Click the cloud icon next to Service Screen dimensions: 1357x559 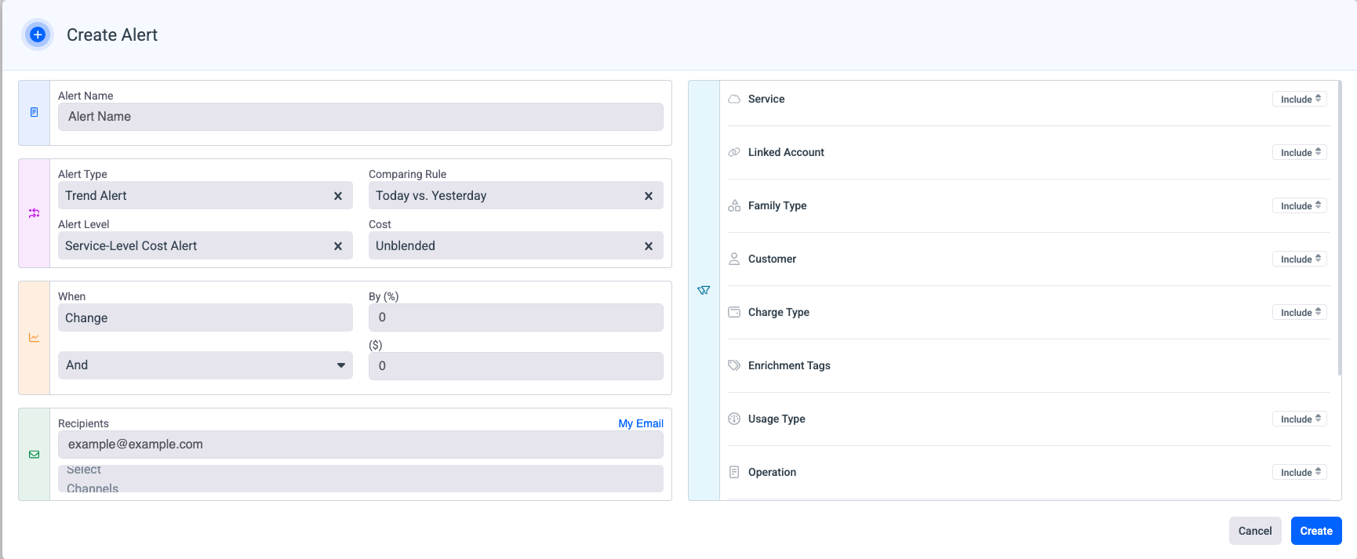734,100
